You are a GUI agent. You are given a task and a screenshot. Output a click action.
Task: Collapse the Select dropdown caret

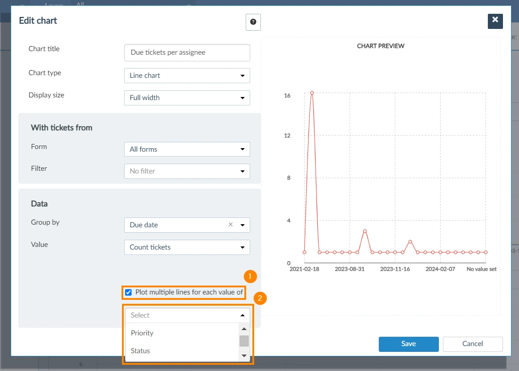tap(243, 315)
